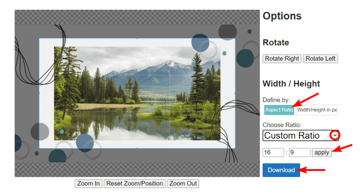Click the top-center crop box handle

point(137,38)
